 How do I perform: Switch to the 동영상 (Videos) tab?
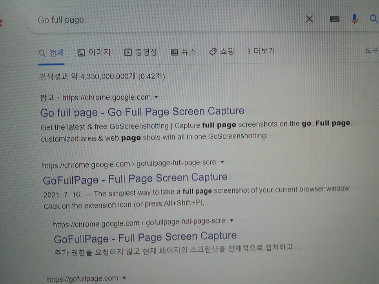tap(140, 52)
